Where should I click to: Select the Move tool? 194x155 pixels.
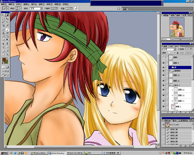(x=7, y=19)
